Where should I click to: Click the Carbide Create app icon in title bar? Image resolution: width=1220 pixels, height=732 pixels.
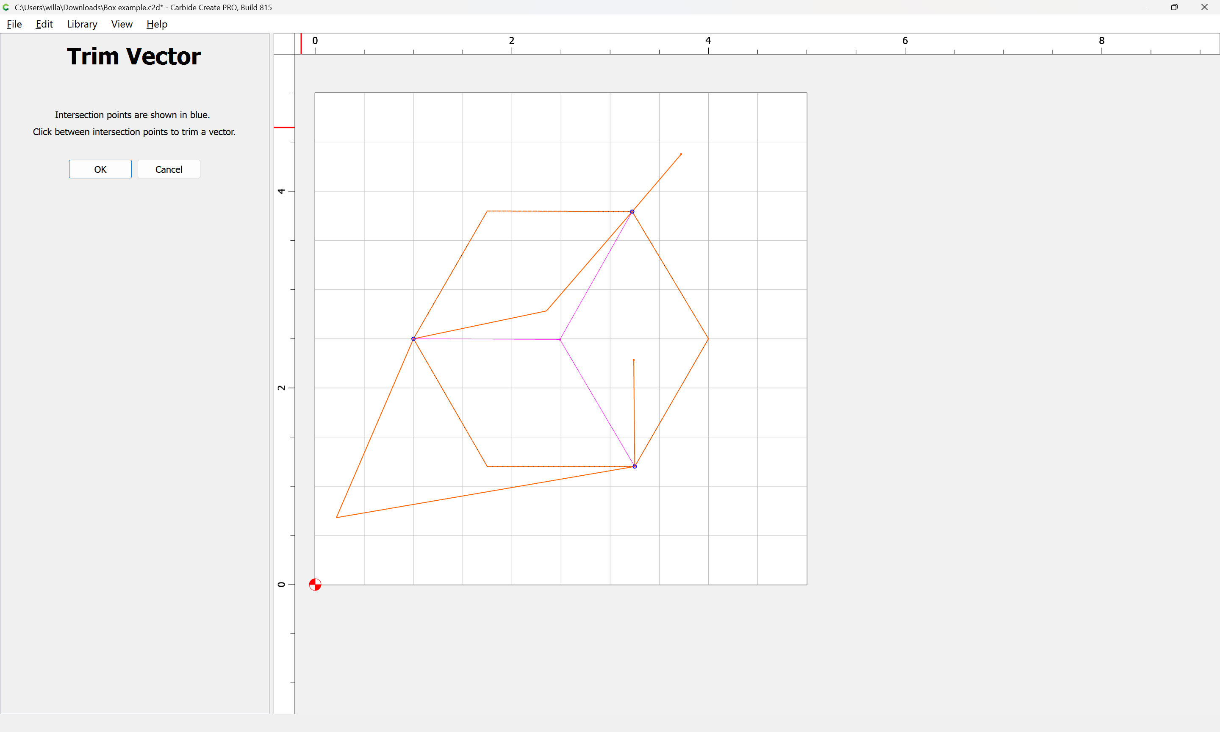coord(6,7)
